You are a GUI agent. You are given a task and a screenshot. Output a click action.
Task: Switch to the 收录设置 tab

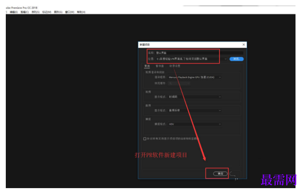[175, 66]
